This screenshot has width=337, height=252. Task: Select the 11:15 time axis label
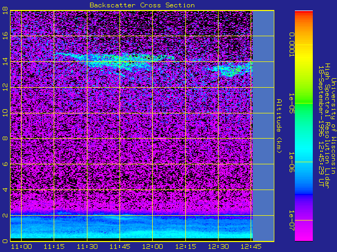(x=54, y=247)
